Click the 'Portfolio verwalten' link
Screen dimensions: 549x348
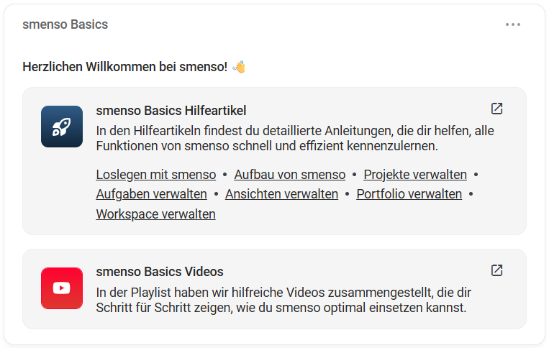[x=409, y=194]
